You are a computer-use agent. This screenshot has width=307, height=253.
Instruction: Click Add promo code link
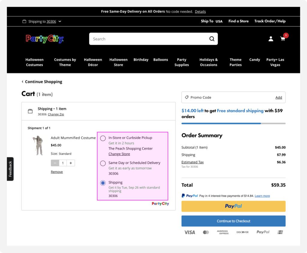click(x=279, y=97)
